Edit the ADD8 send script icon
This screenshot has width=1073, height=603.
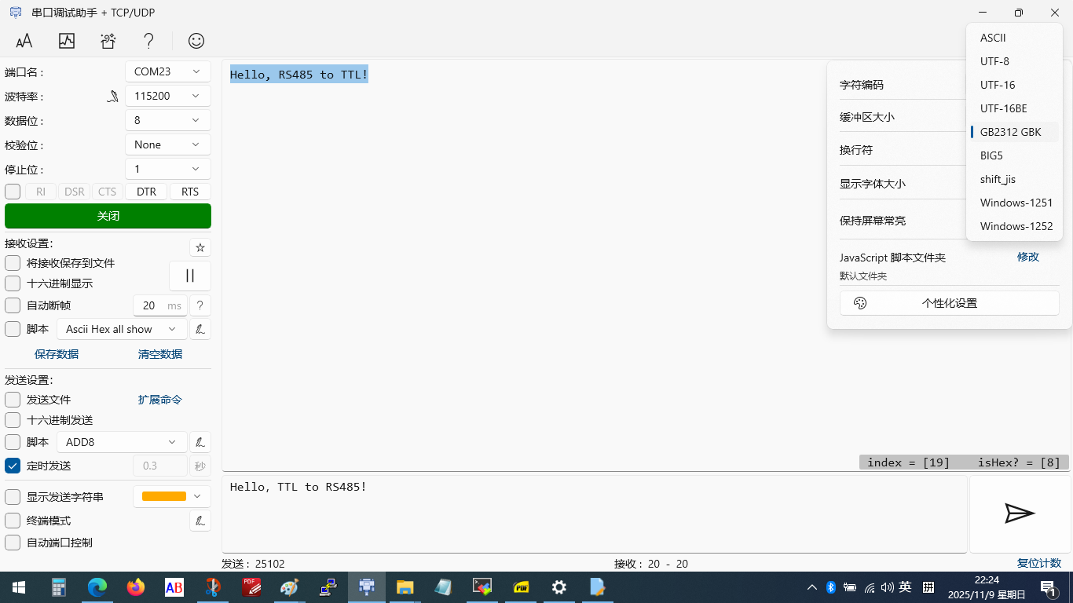[x=200, y=442]
